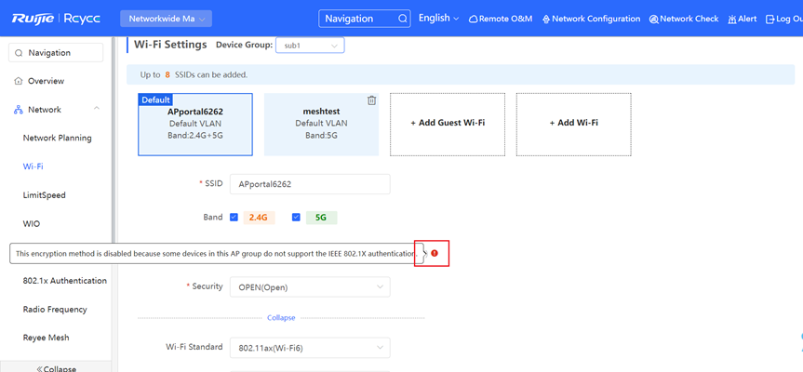Viewport: 803px width, 372px height.
Task: Open Network Planning in the sidebar
Action: pyautogui.click(x=57, y=138)
